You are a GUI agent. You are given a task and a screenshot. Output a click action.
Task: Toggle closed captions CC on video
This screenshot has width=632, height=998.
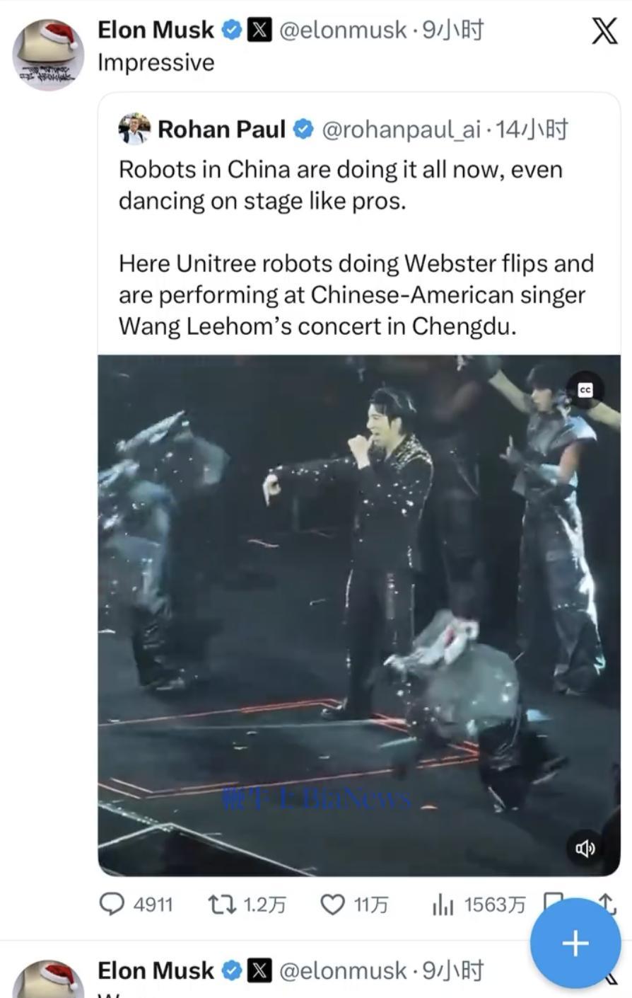(585, 390)
